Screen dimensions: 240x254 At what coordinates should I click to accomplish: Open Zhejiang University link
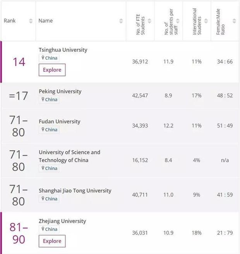coord(62,221)
